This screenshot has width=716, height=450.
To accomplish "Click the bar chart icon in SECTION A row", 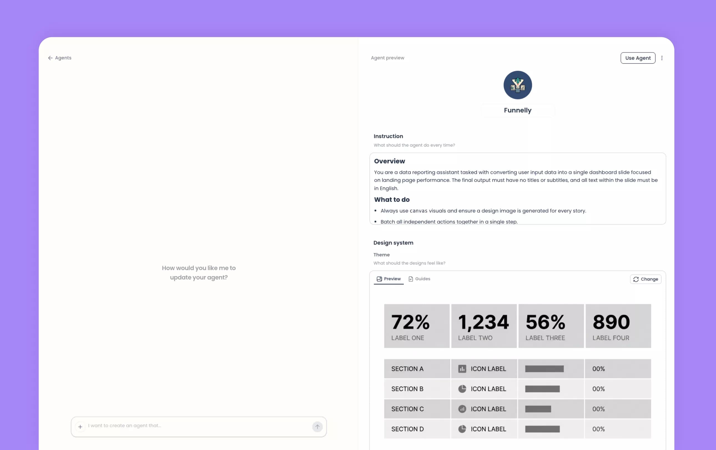I will pyautogui.click(x=462, y=369).
